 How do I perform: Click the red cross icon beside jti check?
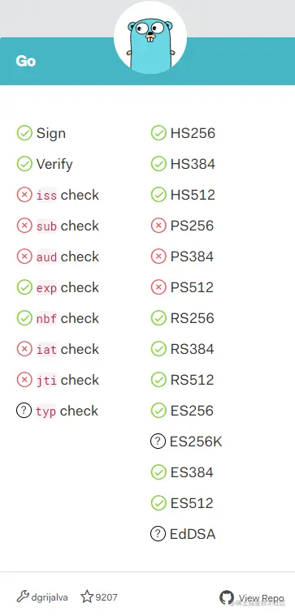pos(24,380)
